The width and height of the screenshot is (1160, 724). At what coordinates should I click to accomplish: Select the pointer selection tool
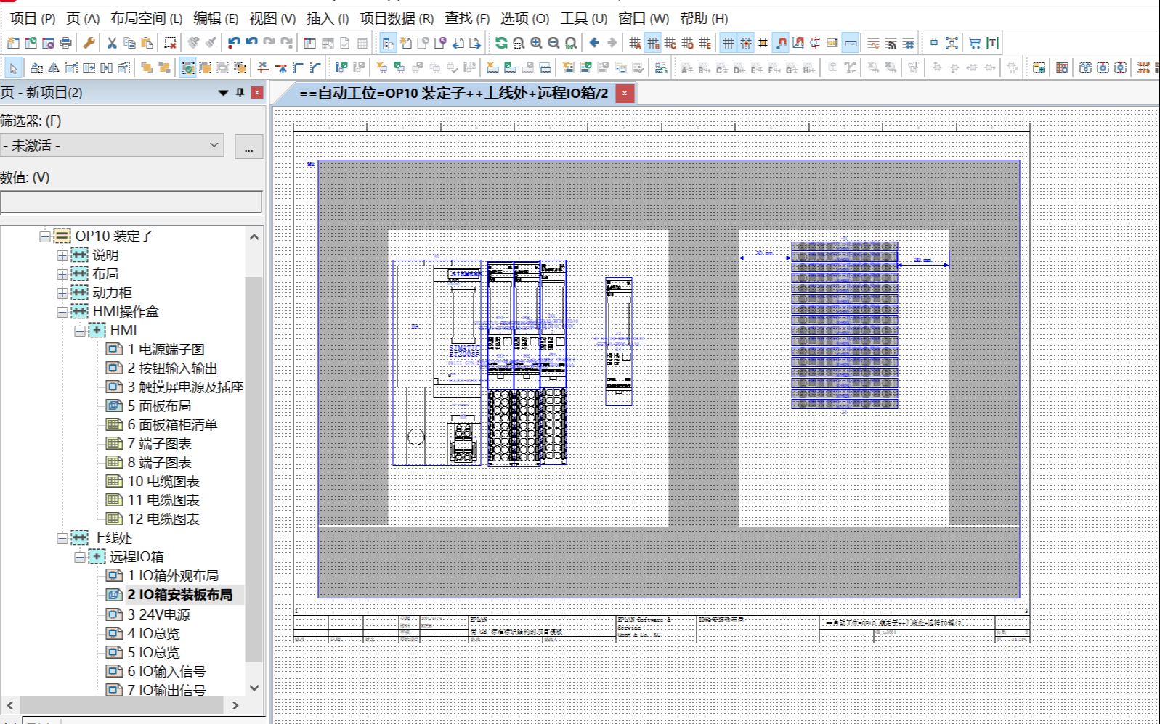click(13, 68)
